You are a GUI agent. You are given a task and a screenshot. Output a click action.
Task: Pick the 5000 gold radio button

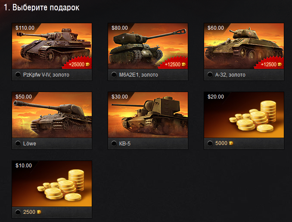(x=210, y=143)
